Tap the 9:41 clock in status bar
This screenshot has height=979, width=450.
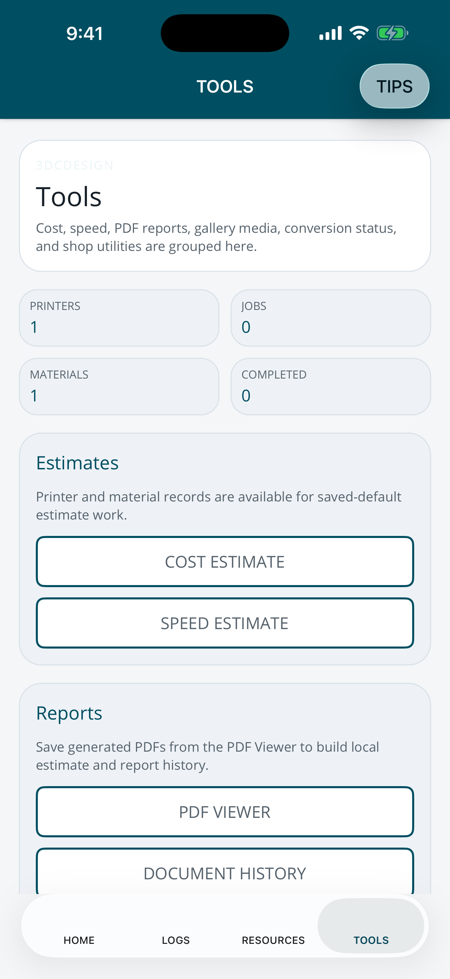click(x=85, y=33)
